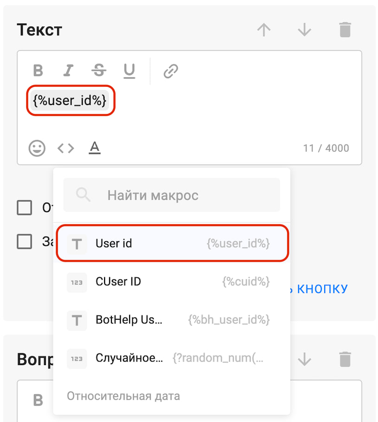This screenshot has width=378, height=422.
Task: Choose the CUser ID macro
Action: (x=172, y=282)
